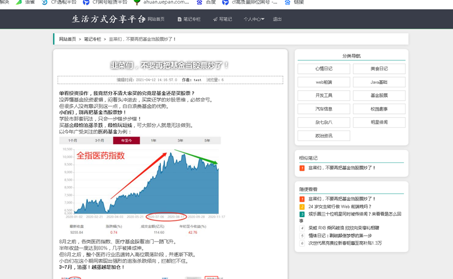453x279 pixels.
Task: Open the 语雀 bookmark icon
Action: (19, 2)
